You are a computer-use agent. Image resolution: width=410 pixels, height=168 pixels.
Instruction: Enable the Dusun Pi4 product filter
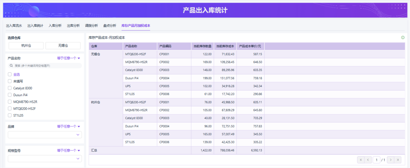coord(10,95)
